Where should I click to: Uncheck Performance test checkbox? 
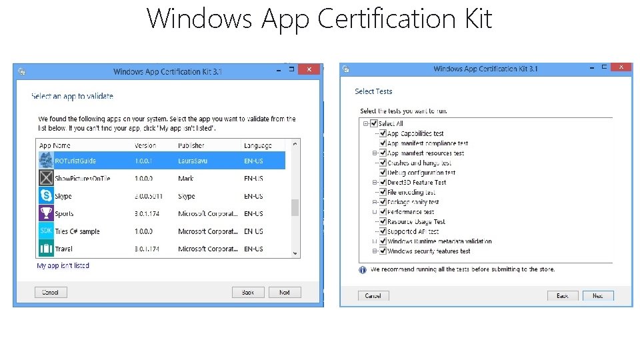tap(383, 211)
